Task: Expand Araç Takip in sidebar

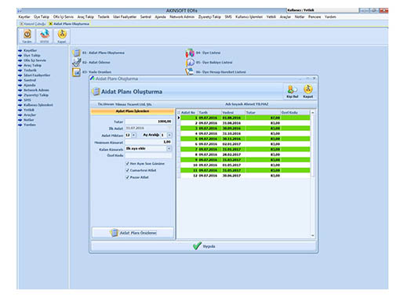Action: 32,65
